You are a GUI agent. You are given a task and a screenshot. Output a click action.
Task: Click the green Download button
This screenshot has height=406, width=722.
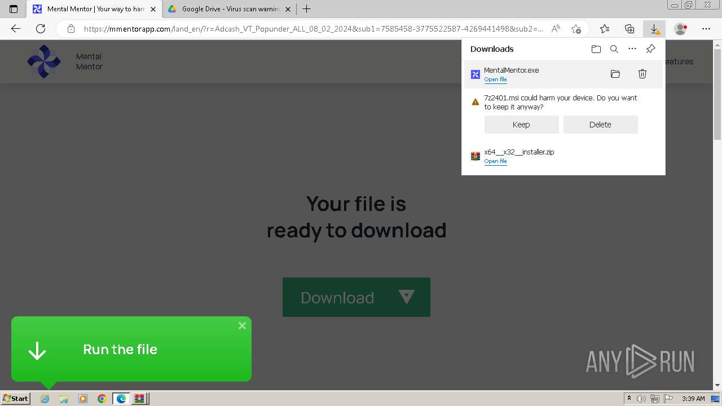click(x=356, y=297)
